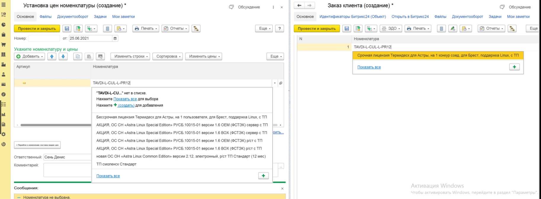Viewport: 541px width, 199px height.
Task: Click the green plus button in the customer order suggestion popup
Action: pos(514,67)
